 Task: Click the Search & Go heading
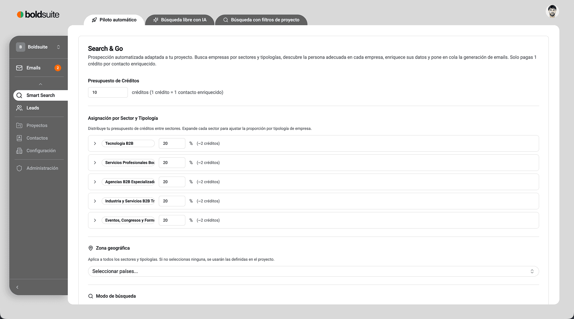coord(105,49)
